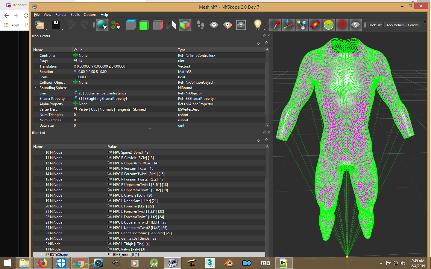
Task: Toggle the Header toolbar button
Action: point(413,25)
